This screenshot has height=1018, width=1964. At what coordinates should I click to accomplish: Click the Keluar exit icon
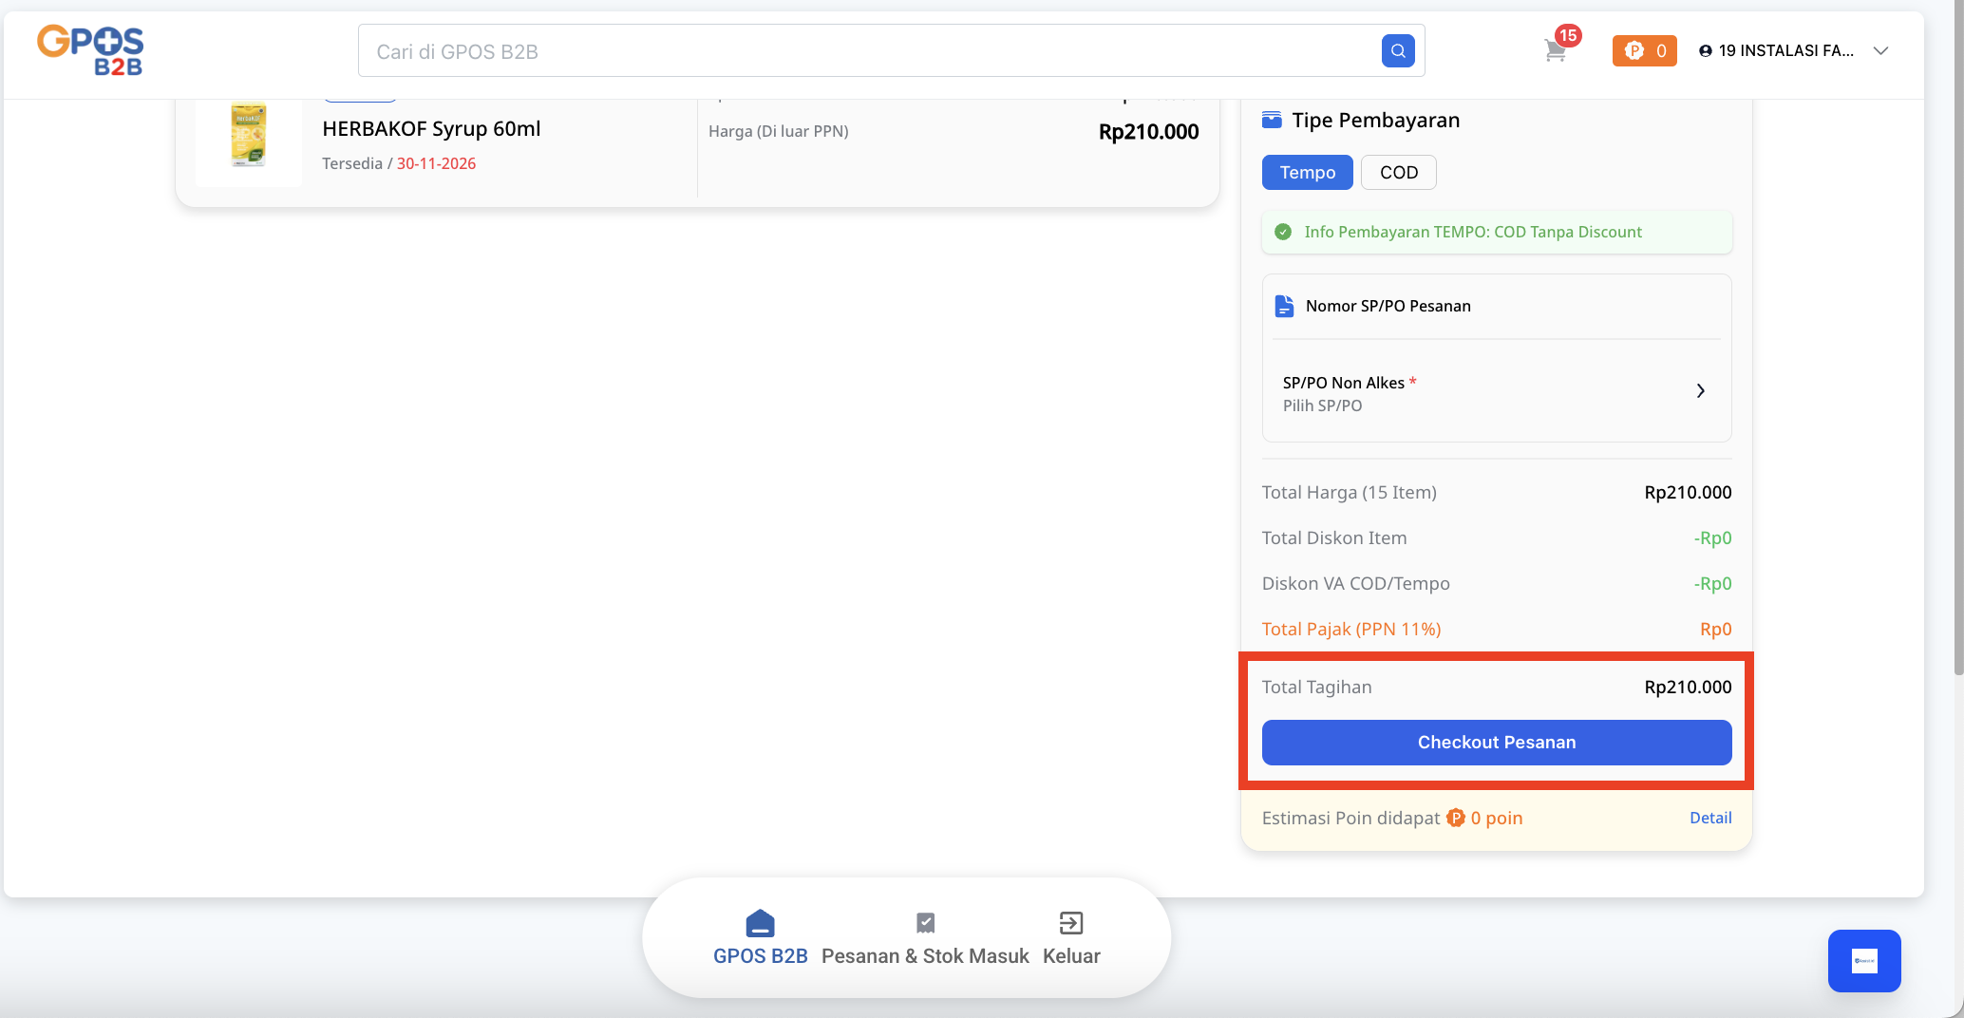coord(1070,923)
